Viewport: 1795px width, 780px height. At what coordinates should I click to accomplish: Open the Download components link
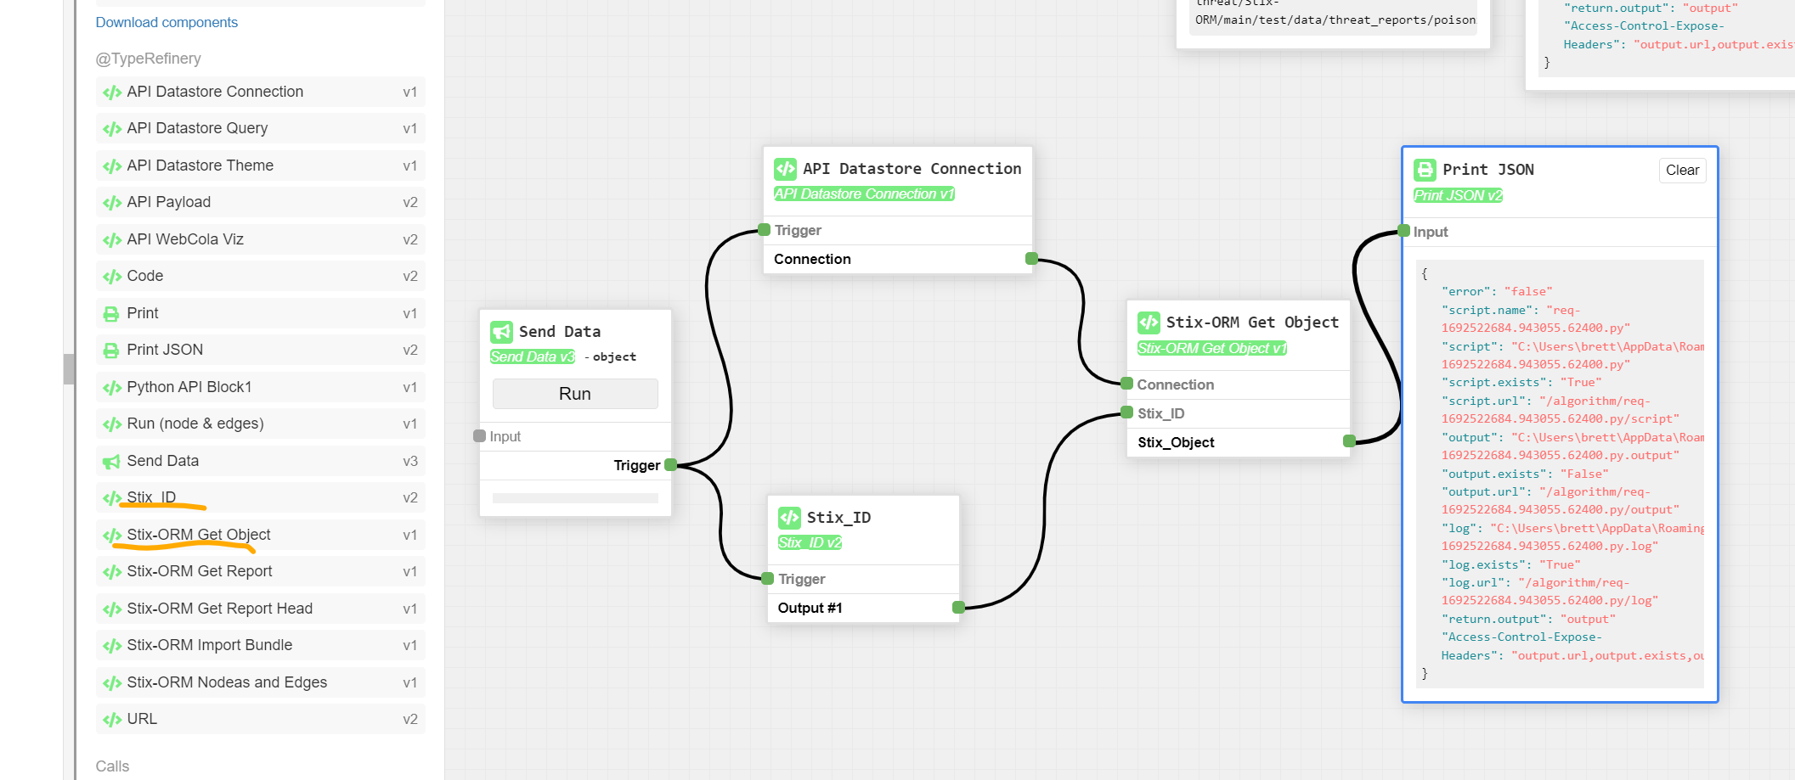coord(167,22)
